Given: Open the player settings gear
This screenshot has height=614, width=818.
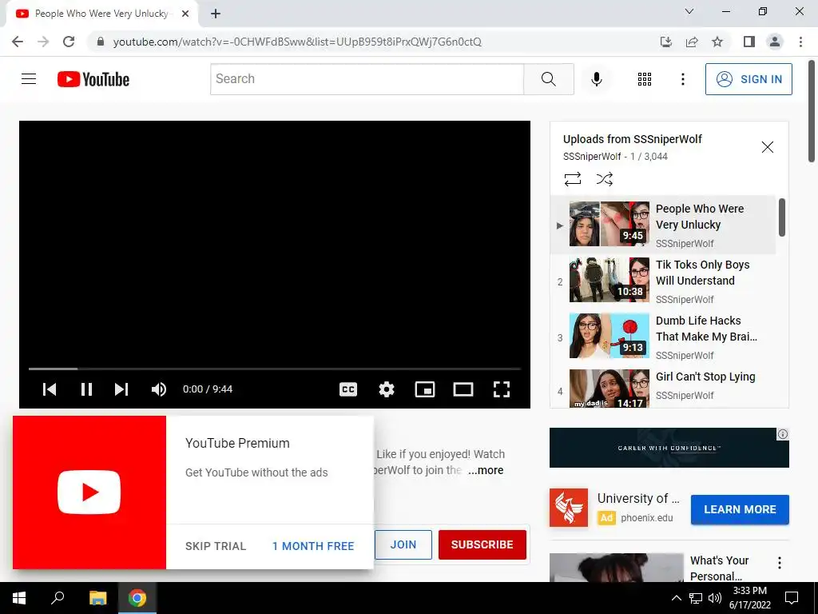Looking at the screenshot, I should [387, 389].
